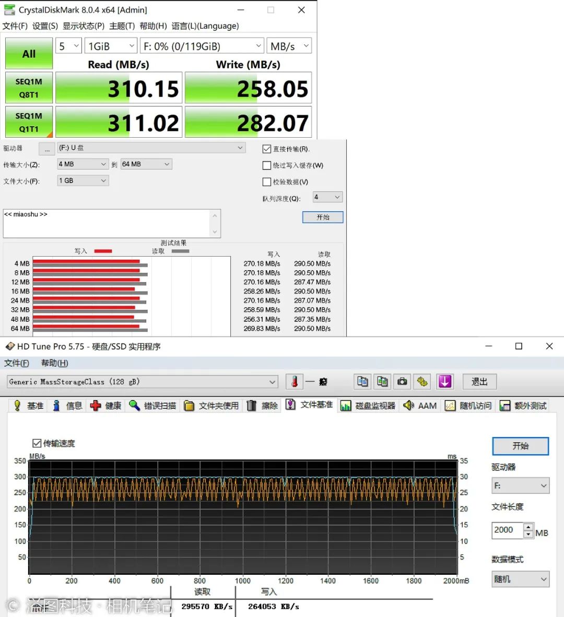Open the 语言(L)(Language) menu
564x617 pixels.
(x=205, y=26)
